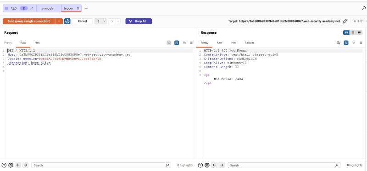Toggle response non-printable characters \n

click(x=354, y=43)
